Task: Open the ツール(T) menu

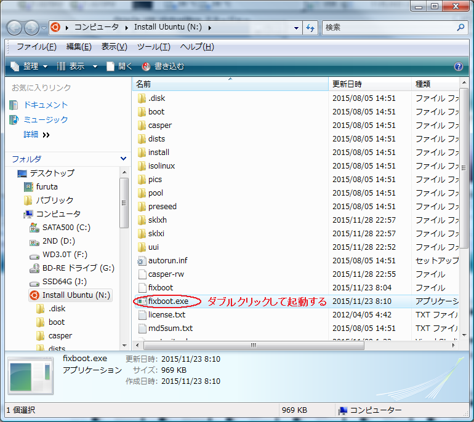Action: click(x=154, y=47)
